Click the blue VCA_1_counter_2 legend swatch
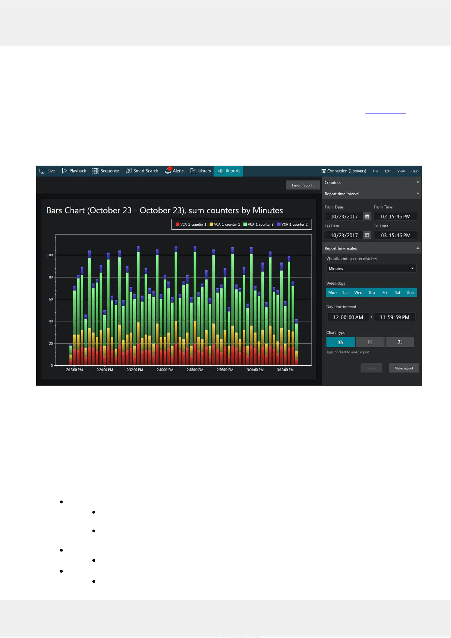This screenshot has height=638, width=451. 279,224
